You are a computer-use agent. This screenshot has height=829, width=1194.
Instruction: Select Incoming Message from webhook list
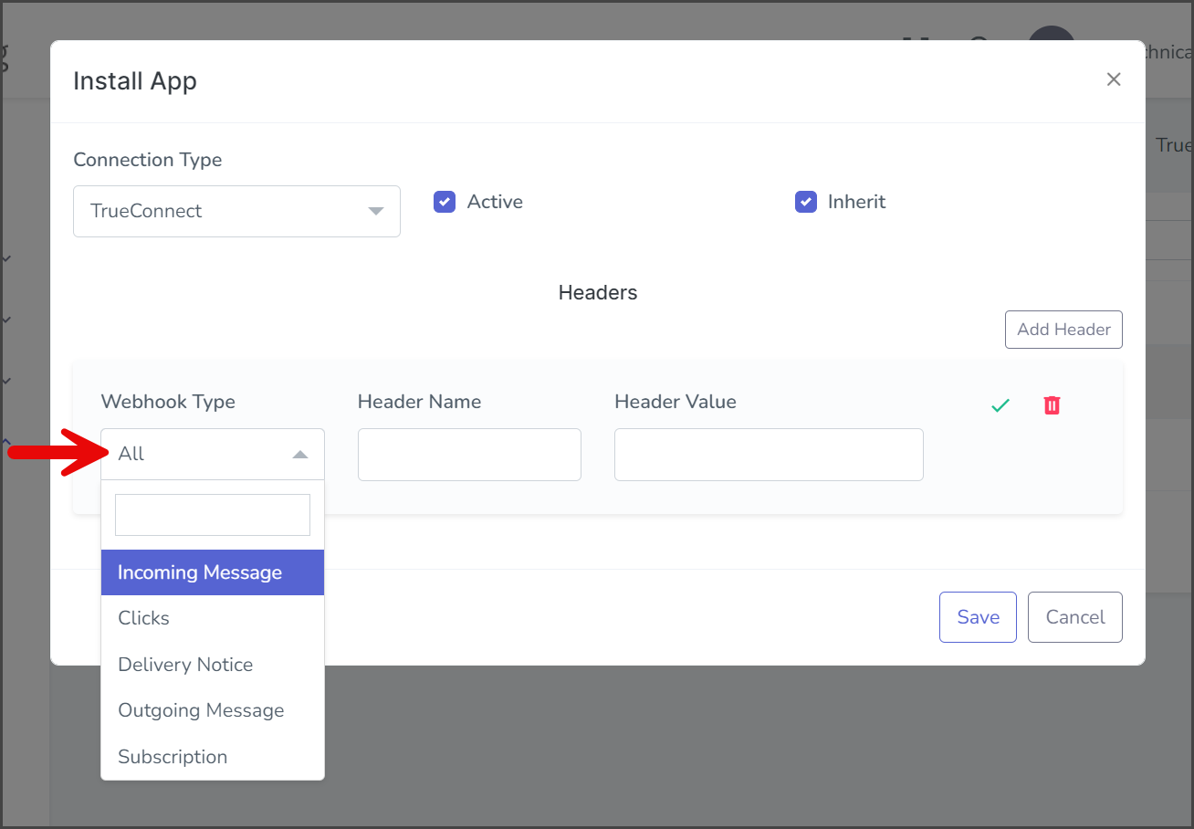213,572
